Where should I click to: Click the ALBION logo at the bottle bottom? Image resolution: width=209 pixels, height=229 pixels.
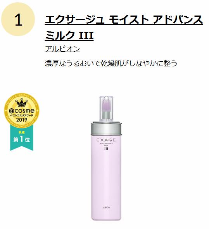106,207
